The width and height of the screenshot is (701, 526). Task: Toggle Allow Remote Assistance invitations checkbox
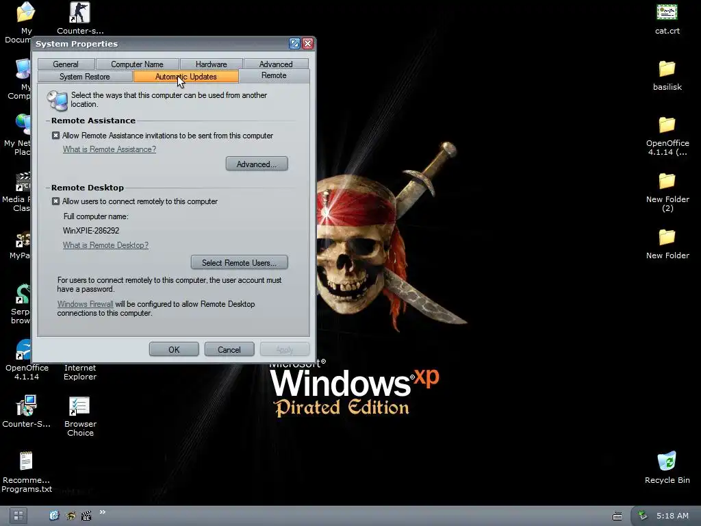click(x=55, y=136)
